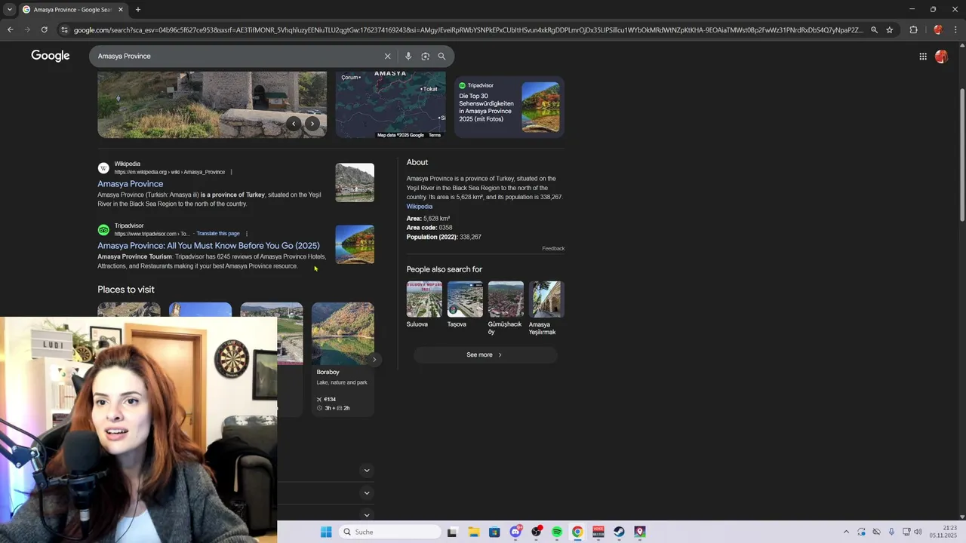Viewport: 966px width, 543px height.
Task: Open Discord from the taskbar
Action: (515, 532)
